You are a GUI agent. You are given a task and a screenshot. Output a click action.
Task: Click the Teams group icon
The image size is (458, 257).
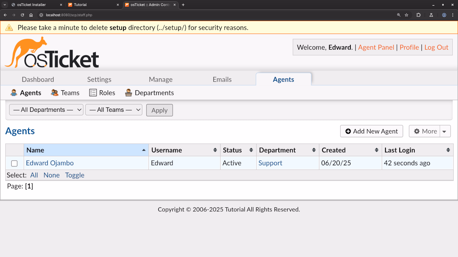point(54,93)
